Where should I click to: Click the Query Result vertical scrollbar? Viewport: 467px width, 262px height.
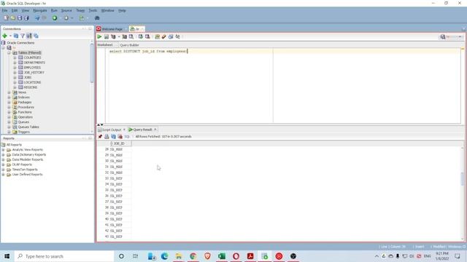[462, 178]
